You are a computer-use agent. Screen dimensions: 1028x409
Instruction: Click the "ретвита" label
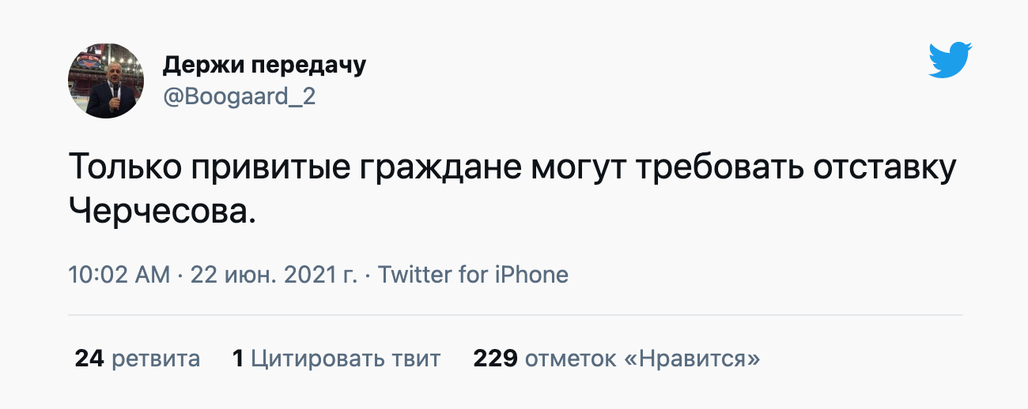click(156, 358)
